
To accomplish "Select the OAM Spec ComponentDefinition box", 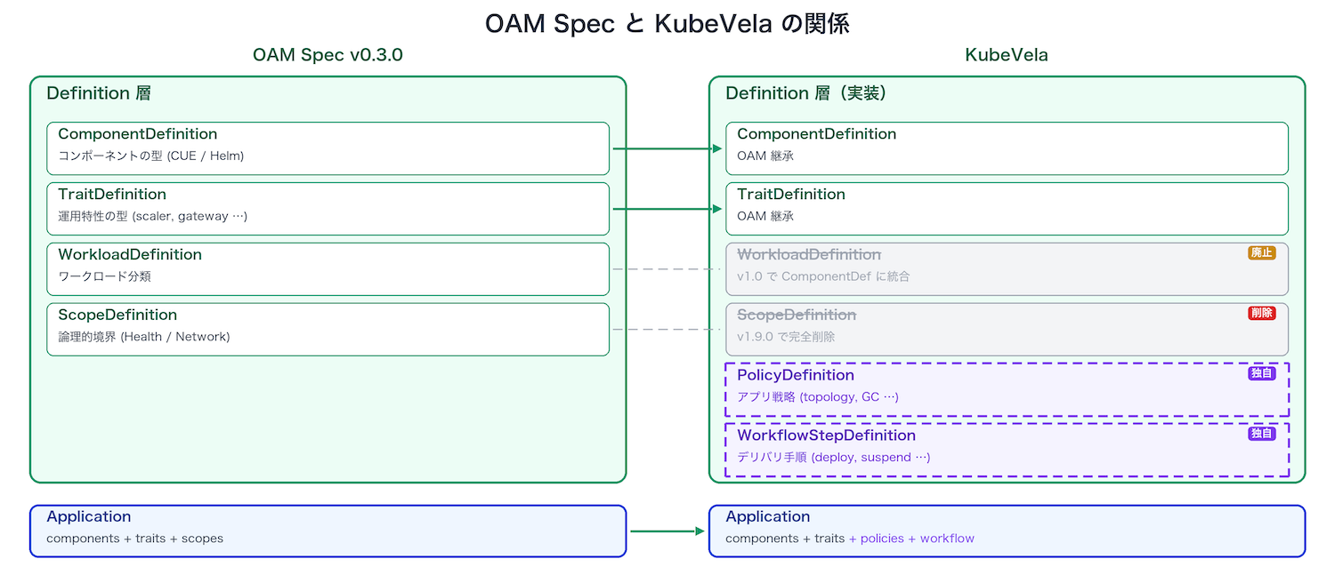I will (328, 148).
